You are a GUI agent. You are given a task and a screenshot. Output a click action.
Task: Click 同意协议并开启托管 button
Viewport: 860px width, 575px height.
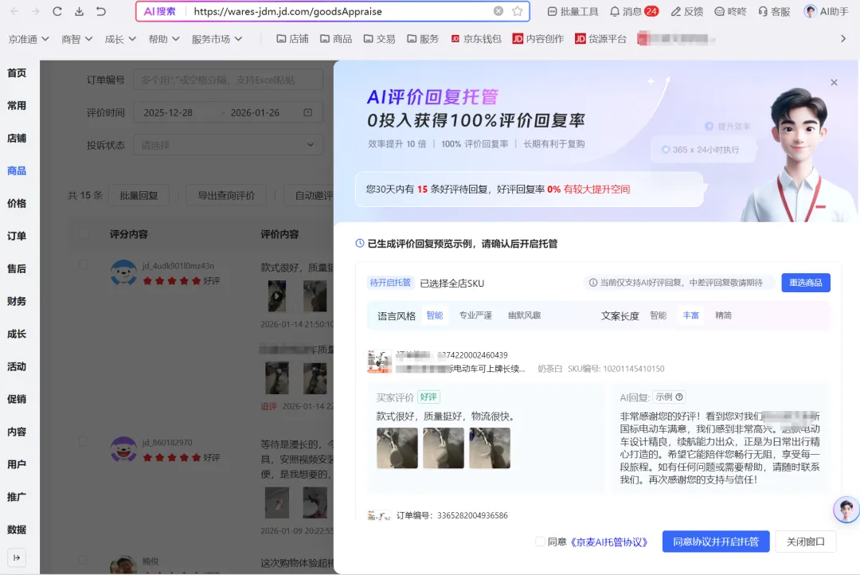(716, 542)
